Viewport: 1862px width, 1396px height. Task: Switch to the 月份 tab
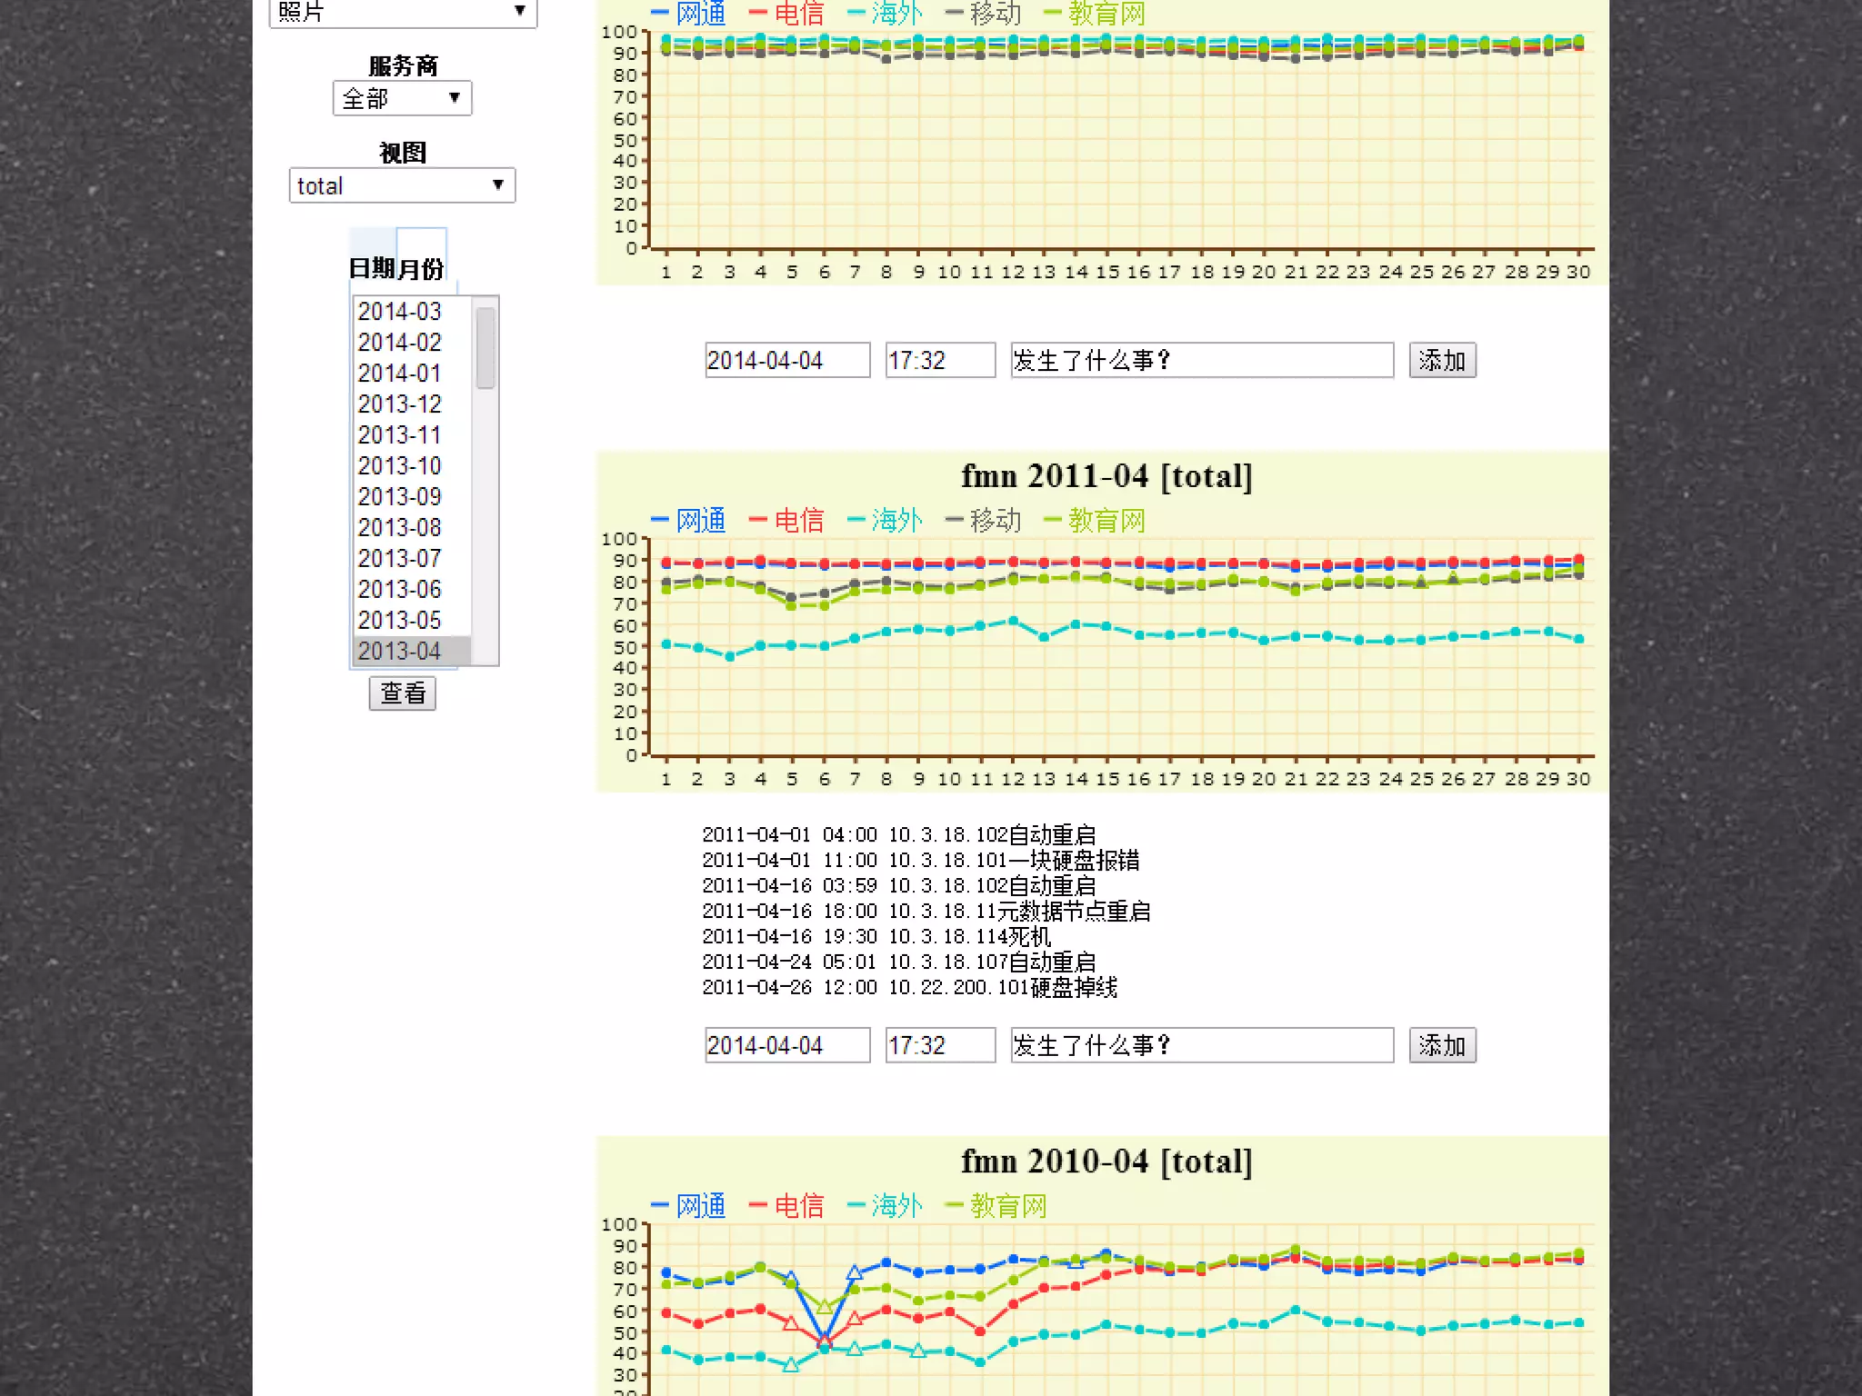(421, 268)
